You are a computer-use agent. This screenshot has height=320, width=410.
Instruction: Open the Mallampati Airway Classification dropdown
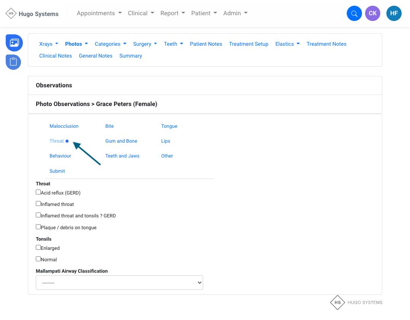[119, 283]
